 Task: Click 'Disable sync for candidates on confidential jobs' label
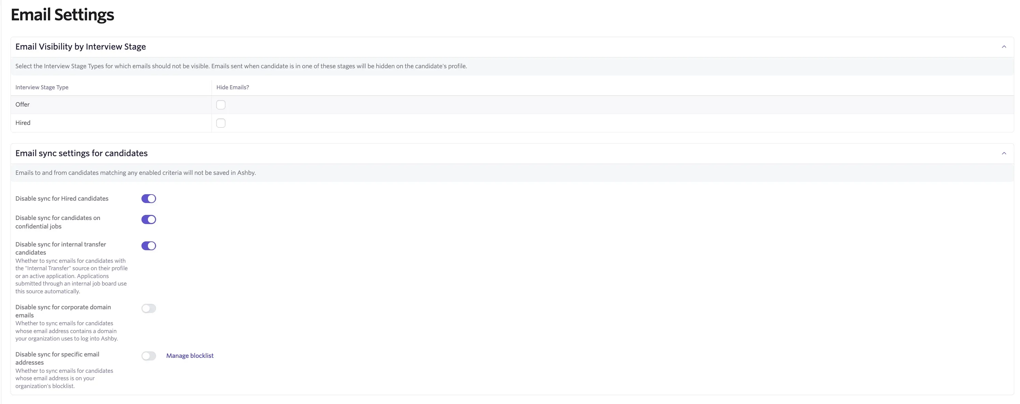click(58, 222)
